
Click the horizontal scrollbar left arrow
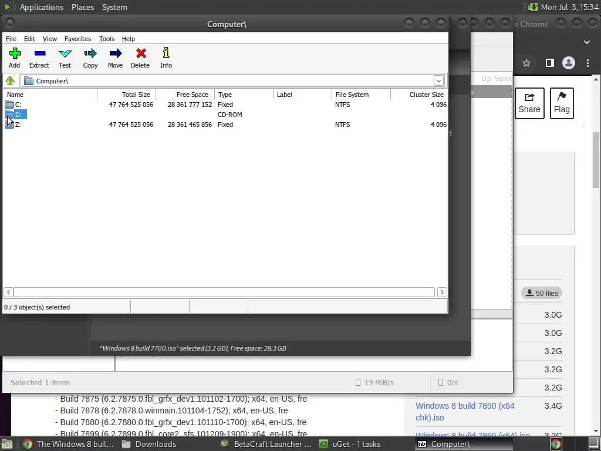(x=8, y=292)
